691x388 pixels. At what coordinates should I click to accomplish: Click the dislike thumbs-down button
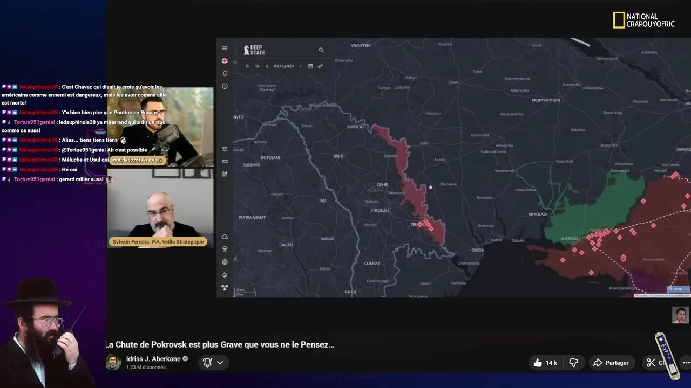(x=573, y=363)
